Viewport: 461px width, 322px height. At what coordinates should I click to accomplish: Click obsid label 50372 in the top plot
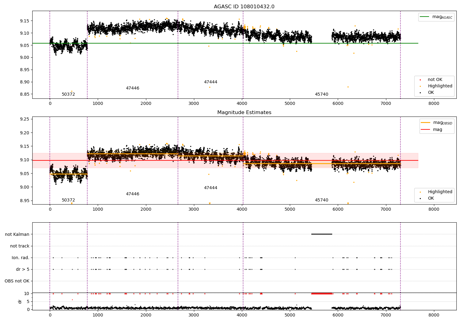point(68,94)
